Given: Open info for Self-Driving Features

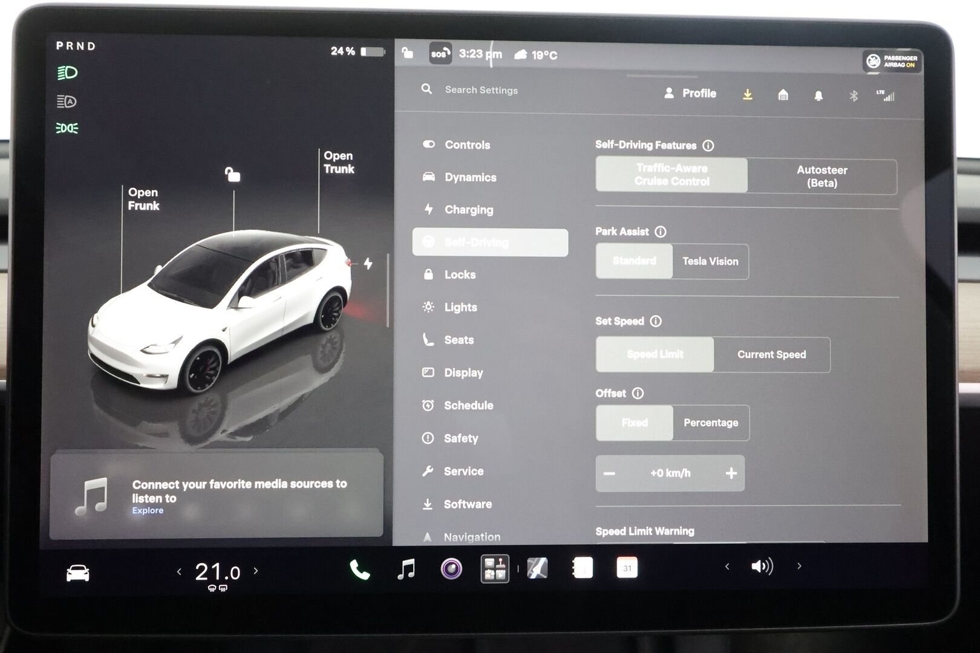Looking at the screenshot, I should pyautogui.click(x=708, y=146).
